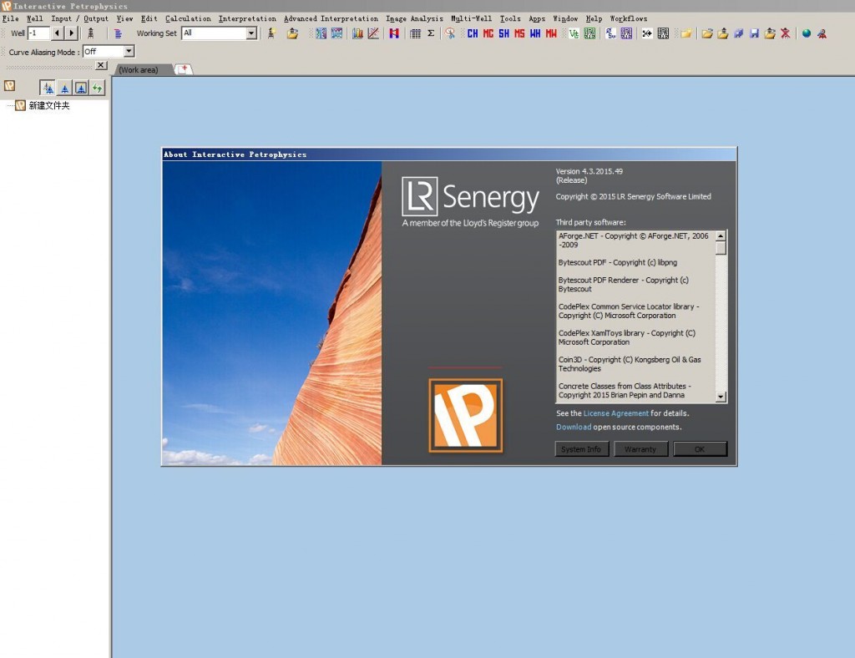
Task: Toggle the plain blue well button in side panel
Action: tap(65, 88)
